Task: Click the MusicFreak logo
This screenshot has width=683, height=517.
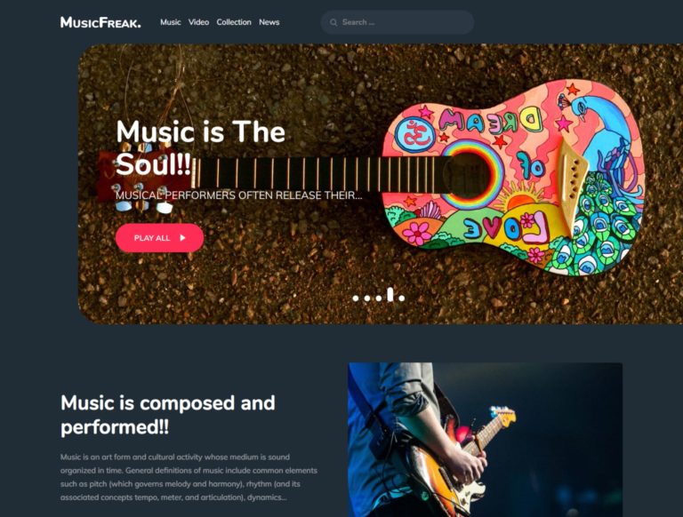Action: 100,22
